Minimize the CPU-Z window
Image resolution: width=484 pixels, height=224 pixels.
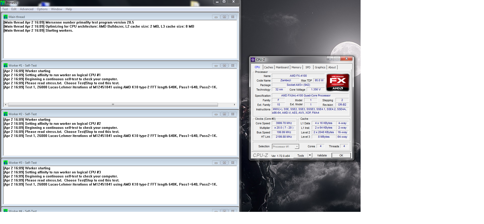pyautogui.click(x=330, y=59)
